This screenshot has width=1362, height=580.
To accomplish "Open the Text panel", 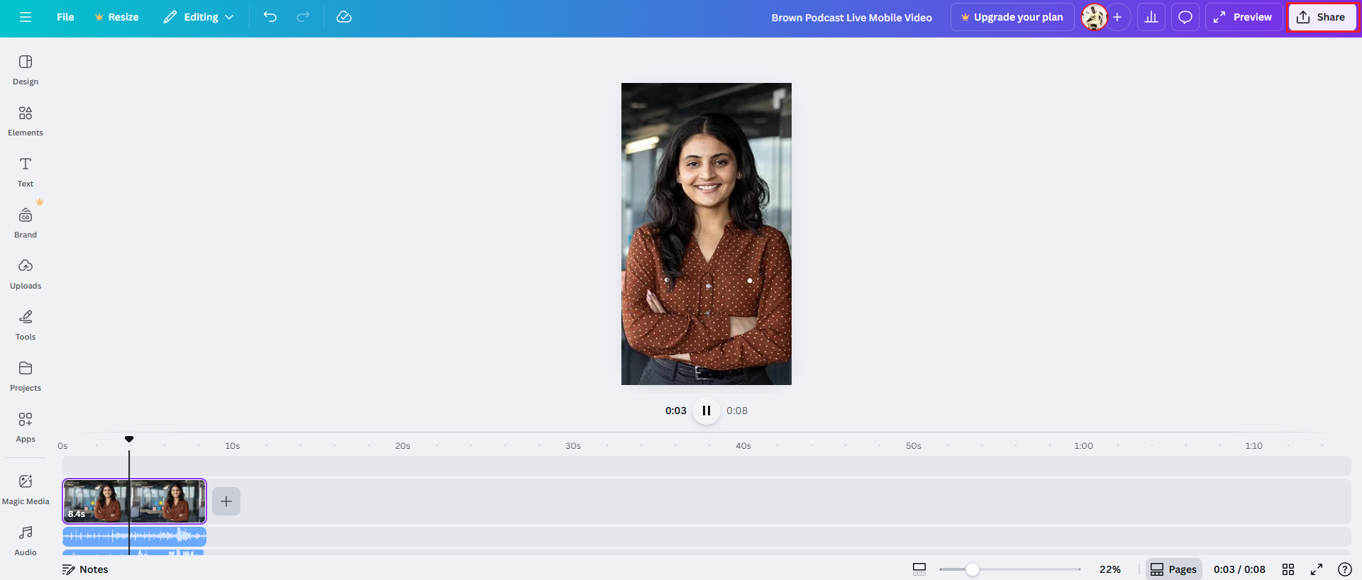I will click(x=26, y=172).
